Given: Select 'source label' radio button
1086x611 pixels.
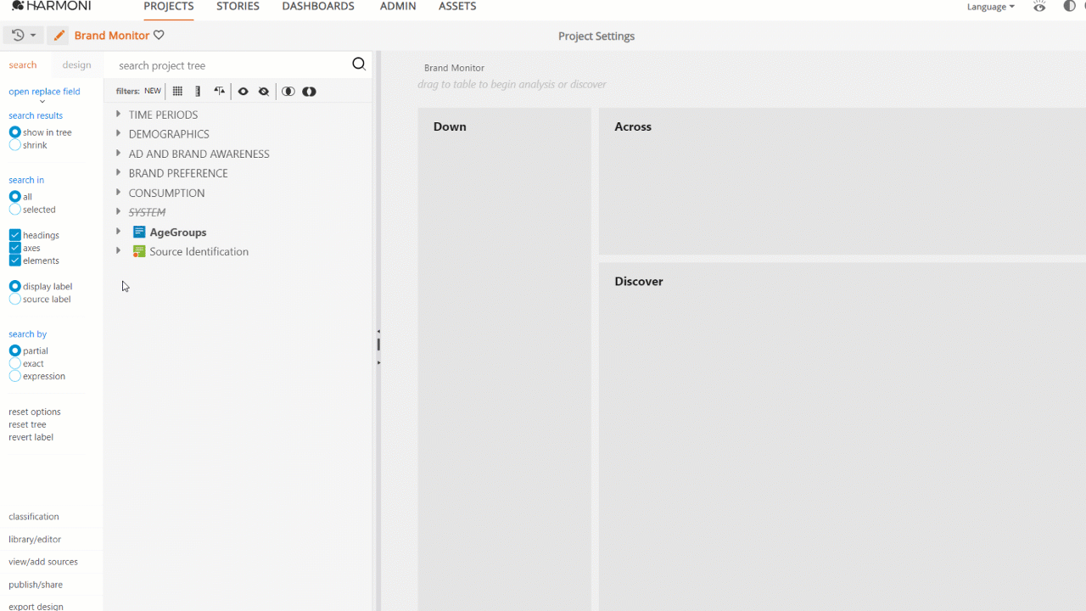Looking at the screenshot, I should 14,300.
